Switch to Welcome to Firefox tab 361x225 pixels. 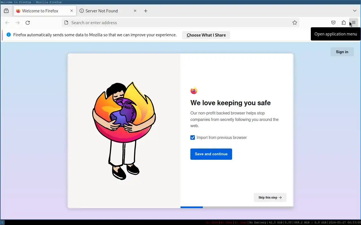point(44,11)
